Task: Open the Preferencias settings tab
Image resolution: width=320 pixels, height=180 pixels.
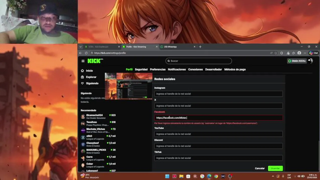Action: [x=158, y=69]
